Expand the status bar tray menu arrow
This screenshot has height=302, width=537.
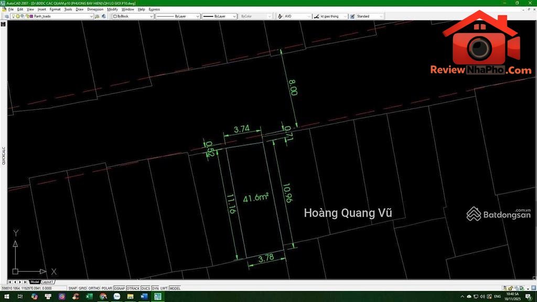pos(528,289)
